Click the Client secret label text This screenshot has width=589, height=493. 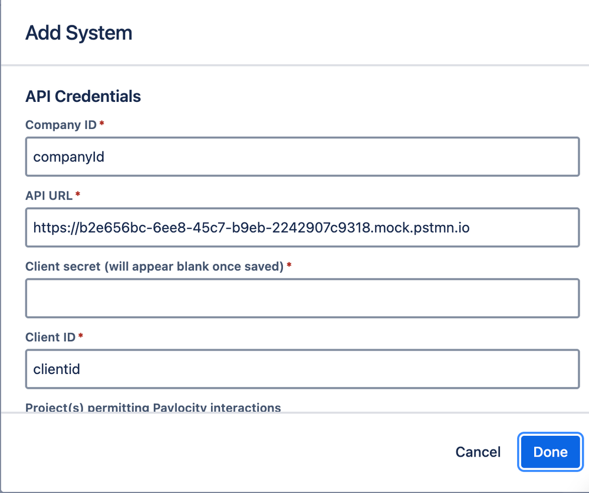coord(155,266)
